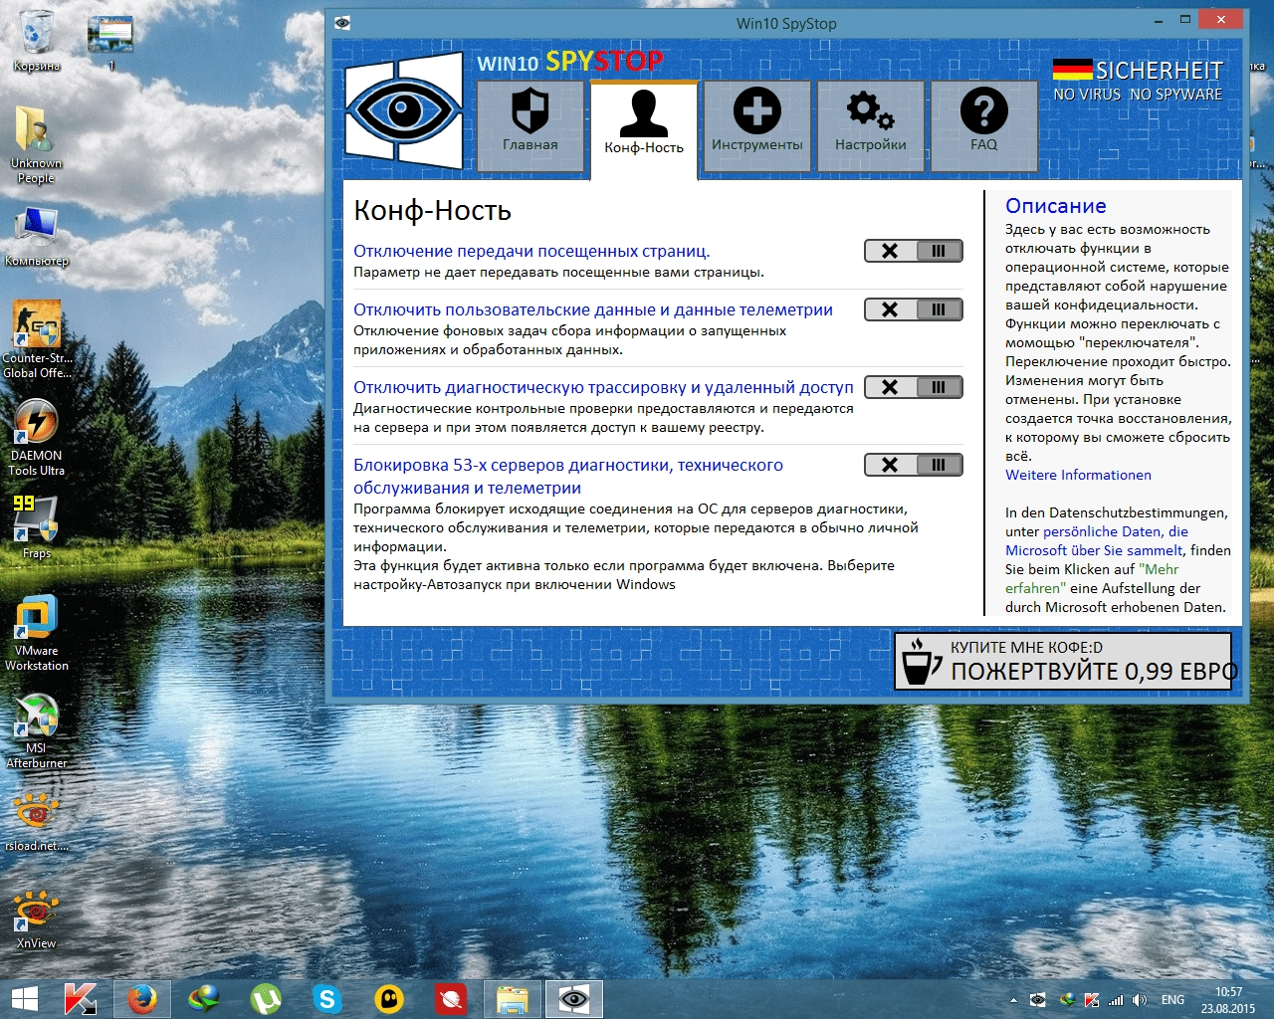Select the rsload.net desktop shortcut
The width and height of the screenshot is (1274, 1019).
point(37,821)
